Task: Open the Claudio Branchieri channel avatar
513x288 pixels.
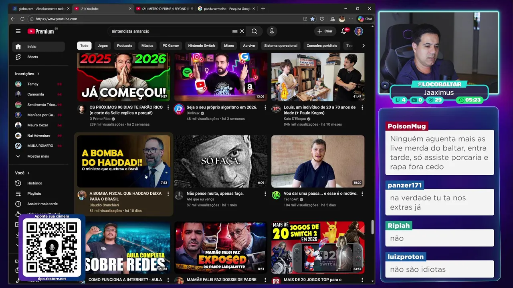Action: coord(82,195)
